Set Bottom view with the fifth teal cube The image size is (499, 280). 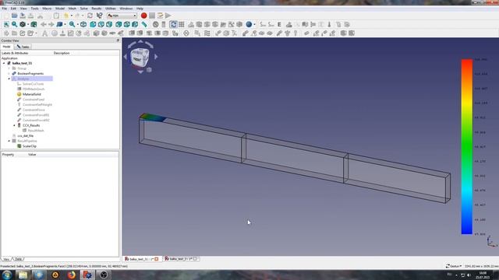coord(126,24)
